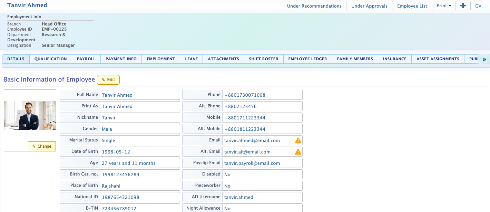Go to the Employee List
The image size is (490, 212).
(412, 6)
